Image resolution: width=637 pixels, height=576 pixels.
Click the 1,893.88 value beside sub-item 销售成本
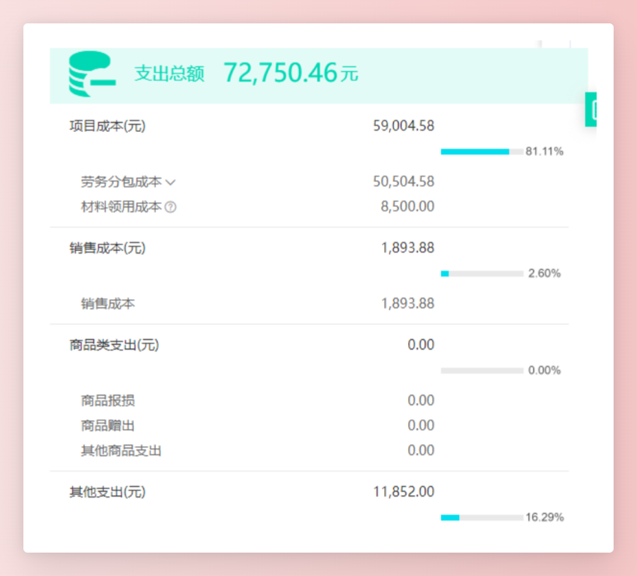(x=407, y=304)
